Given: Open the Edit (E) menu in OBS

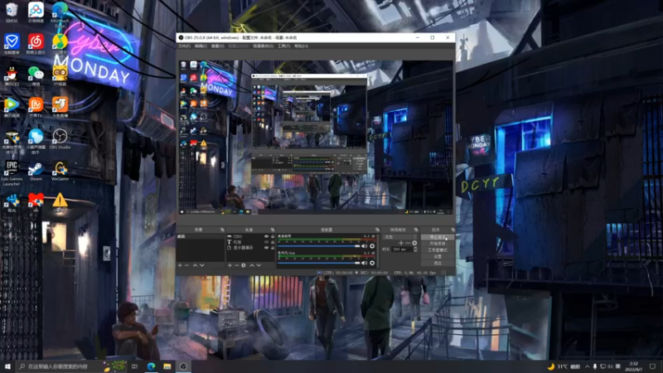Looking at the screenshot, I should click(201, 46).
